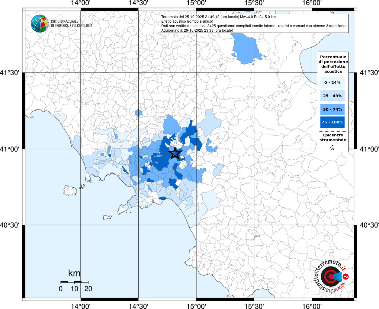Click the INGV globe logo
Screen dimensions: 379x309
point(40,24)
